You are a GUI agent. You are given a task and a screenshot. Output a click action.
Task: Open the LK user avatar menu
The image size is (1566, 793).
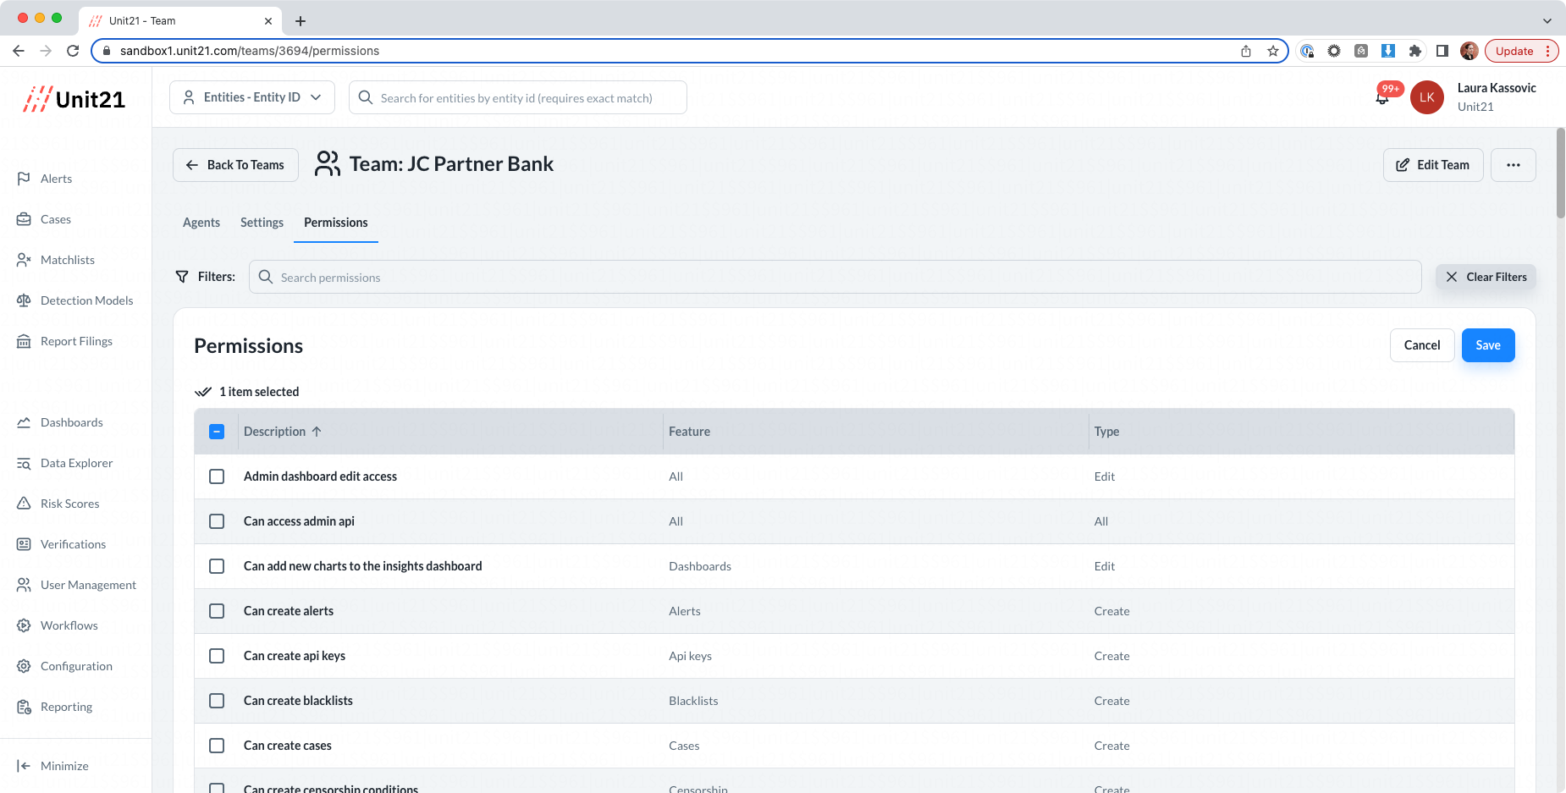[x=1427, y=97]
